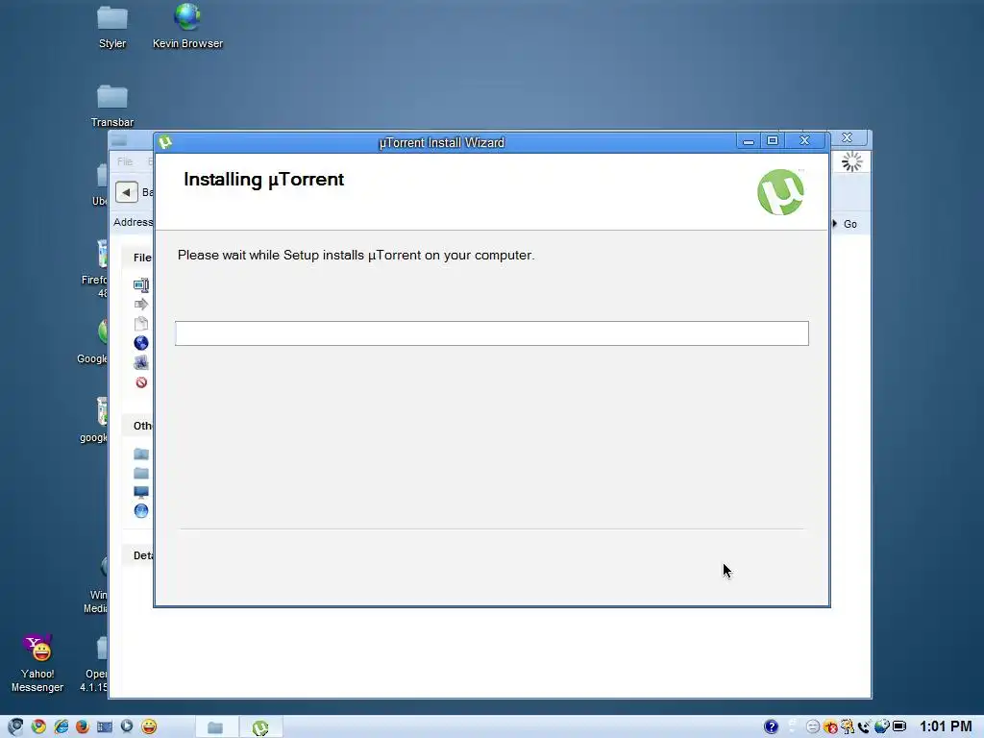
Task: Close the µTorrent Install Wizard window
Action: (804, 141)
